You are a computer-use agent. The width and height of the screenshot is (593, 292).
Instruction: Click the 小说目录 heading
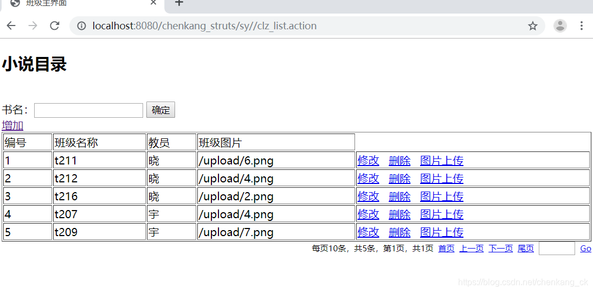click(34, 64)
